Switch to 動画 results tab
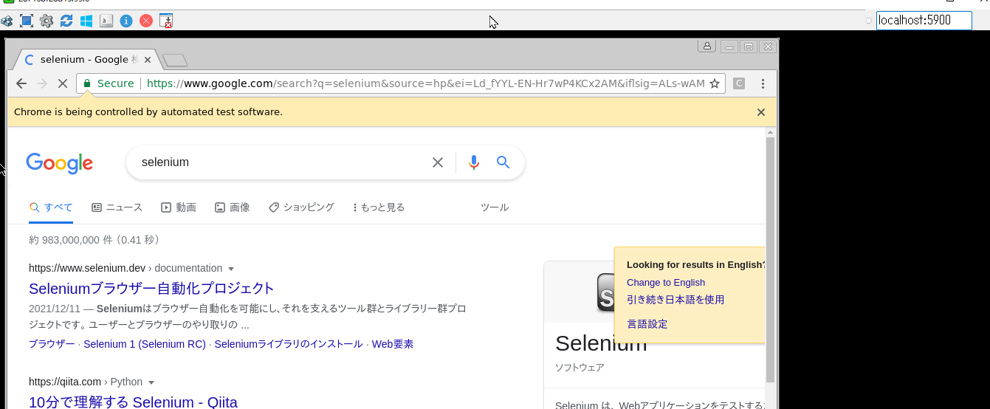The image size is (990, 409). click(179, 207)
